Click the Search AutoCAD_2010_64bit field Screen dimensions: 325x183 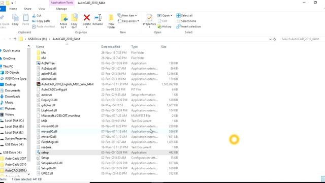tap(302, 39)
